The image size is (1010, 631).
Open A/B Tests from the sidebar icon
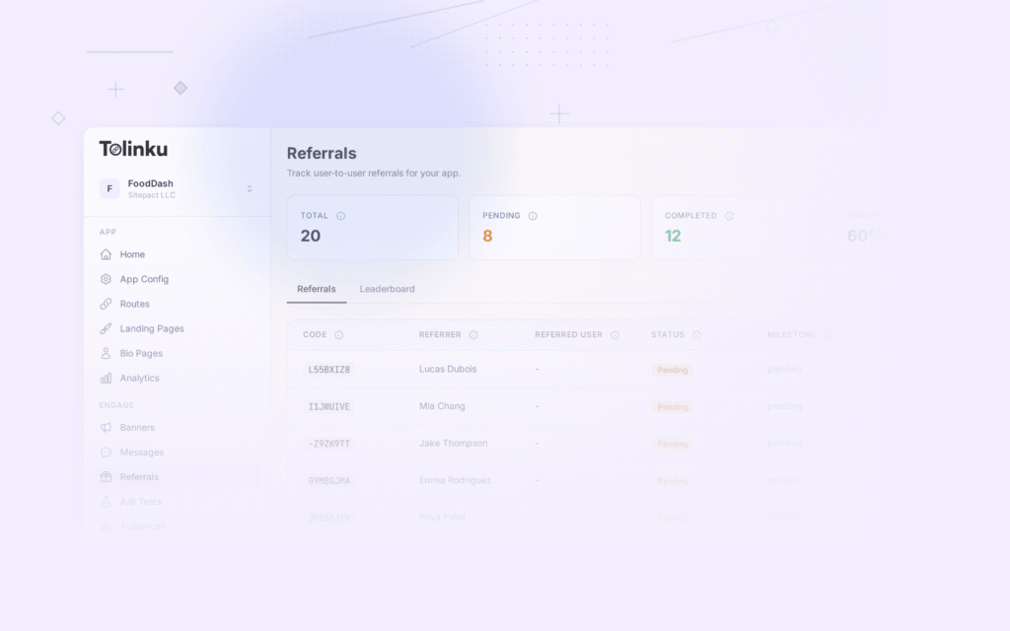[x=106, y=501]
